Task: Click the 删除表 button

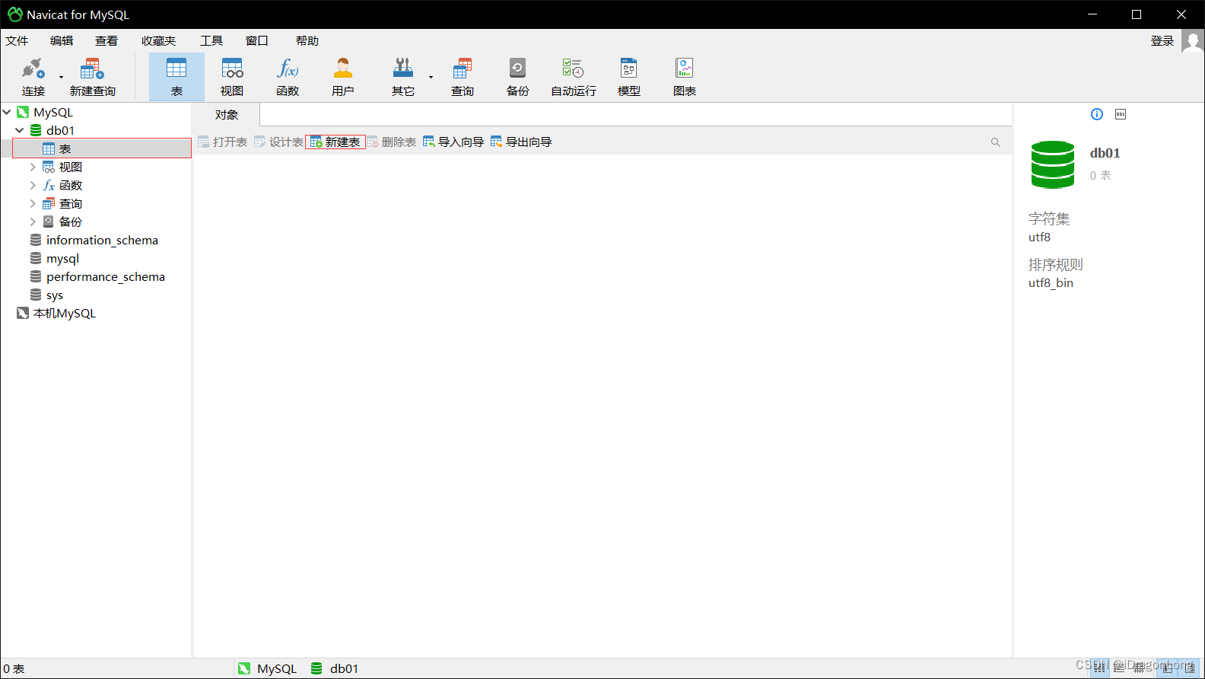Action: click(392, 142)
